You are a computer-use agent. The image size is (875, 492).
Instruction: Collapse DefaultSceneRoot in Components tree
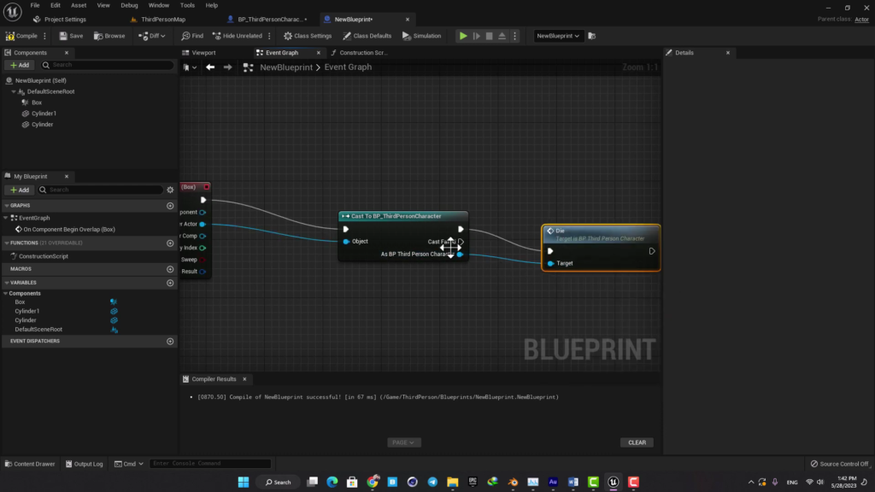point(14,91)
